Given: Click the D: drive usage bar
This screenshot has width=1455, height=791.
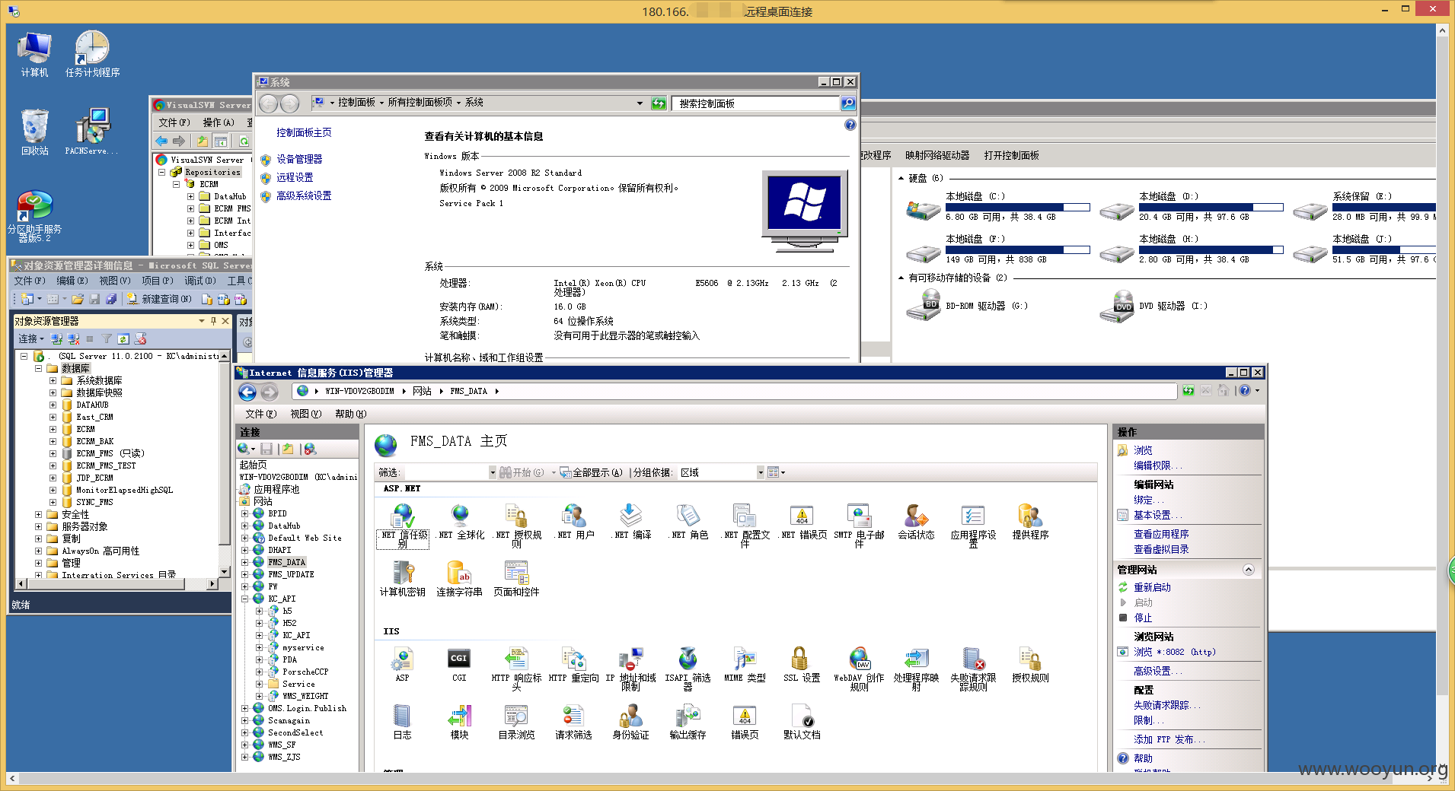Looking at the screenshot, I should click(1211, 207).
